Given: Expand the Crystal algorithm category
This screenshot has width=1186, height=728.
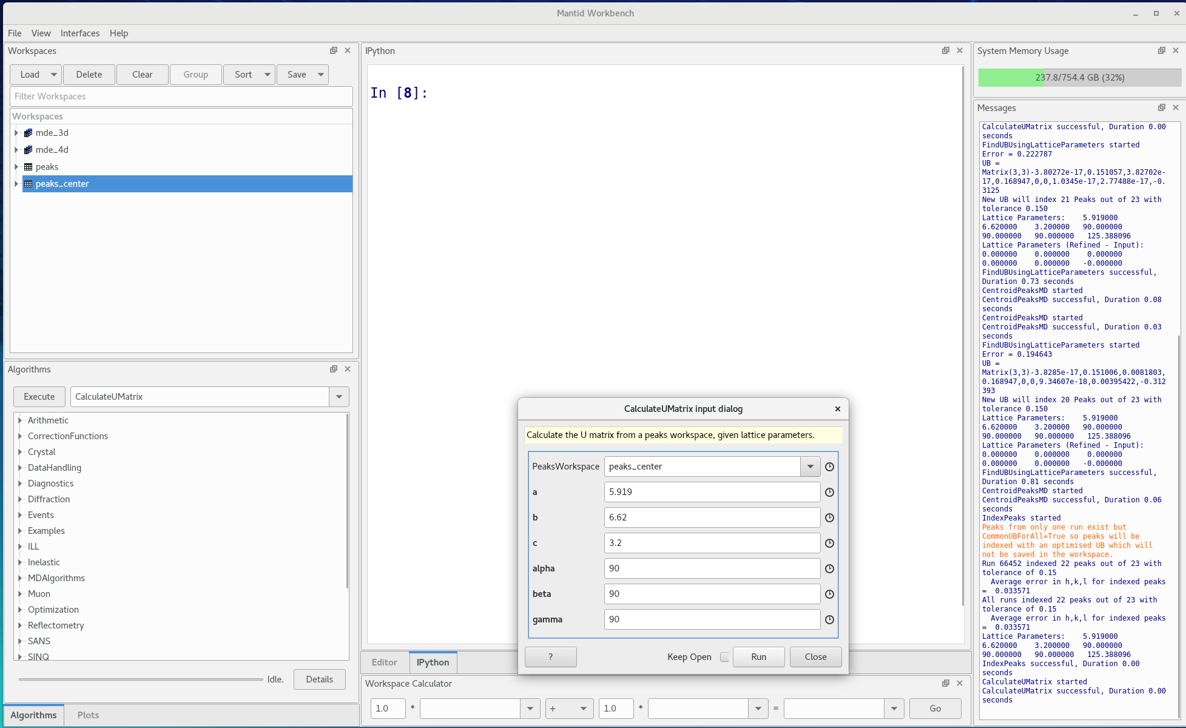Looking at the screenshot, I should click(x=20, y=452).
